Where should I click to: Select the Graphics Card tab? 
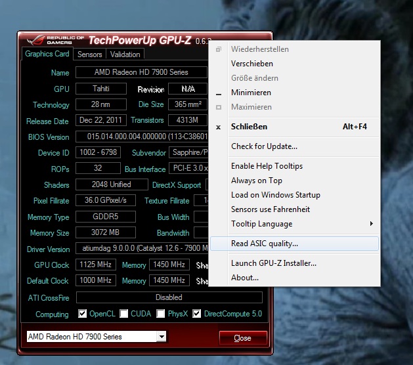tap(47, 54)
